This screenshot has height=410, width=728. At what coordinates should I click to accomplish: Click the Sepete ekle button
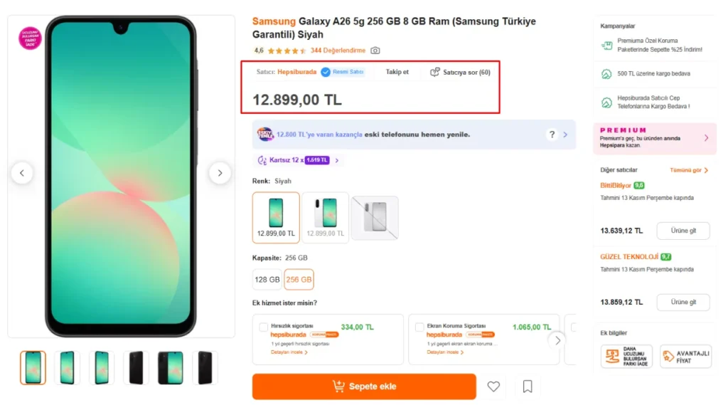[363, 387]
